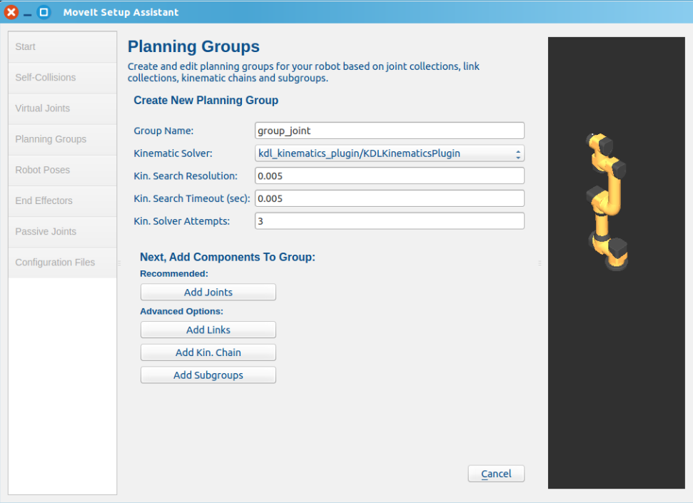
Task: Focus the Kin. Search Timeout field
Action: coord(390,198)
